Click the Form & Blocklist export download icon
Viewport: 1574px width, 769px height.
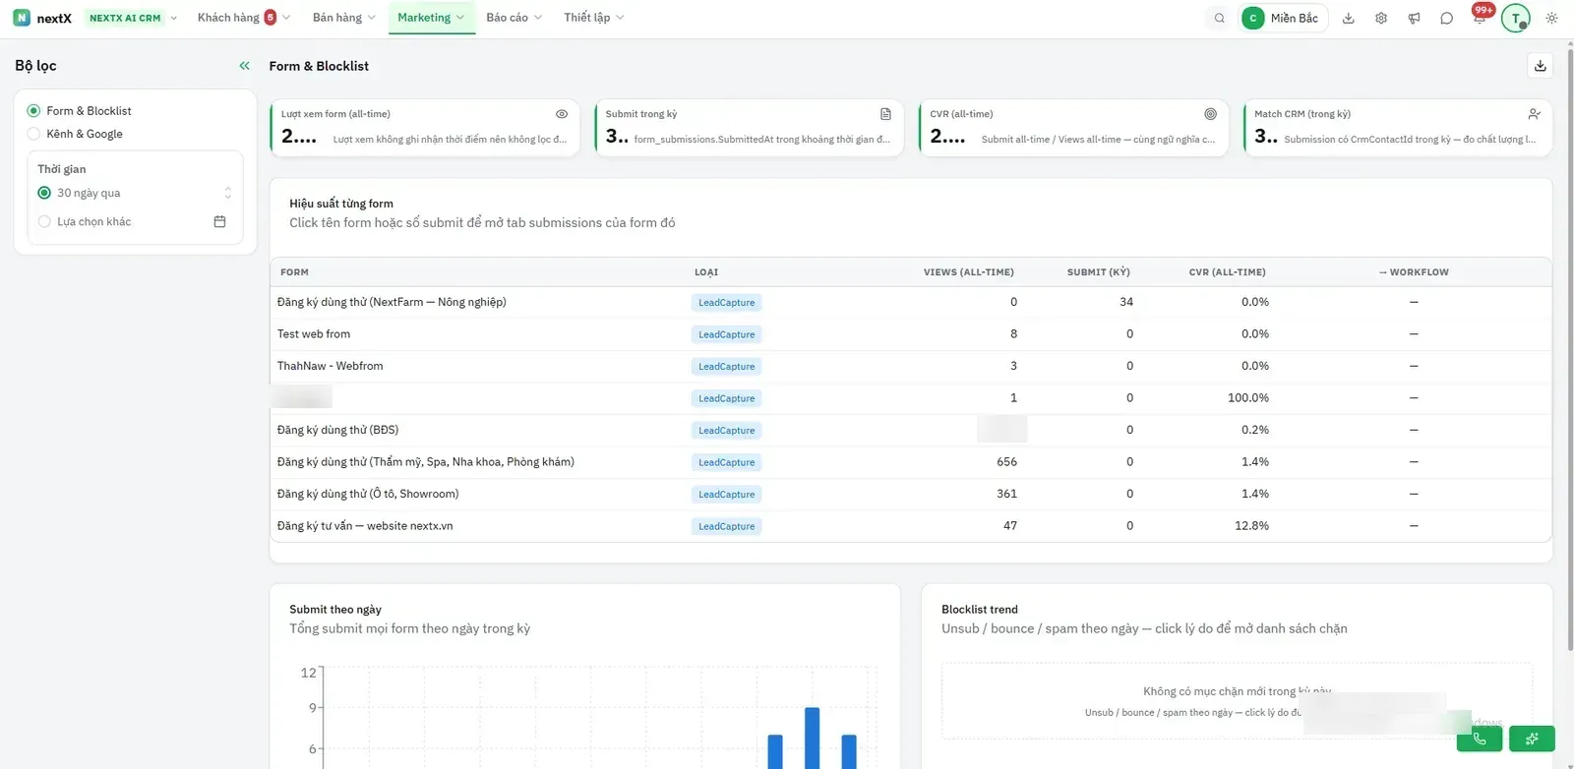pyautogui.click(x=1541, y=66)
